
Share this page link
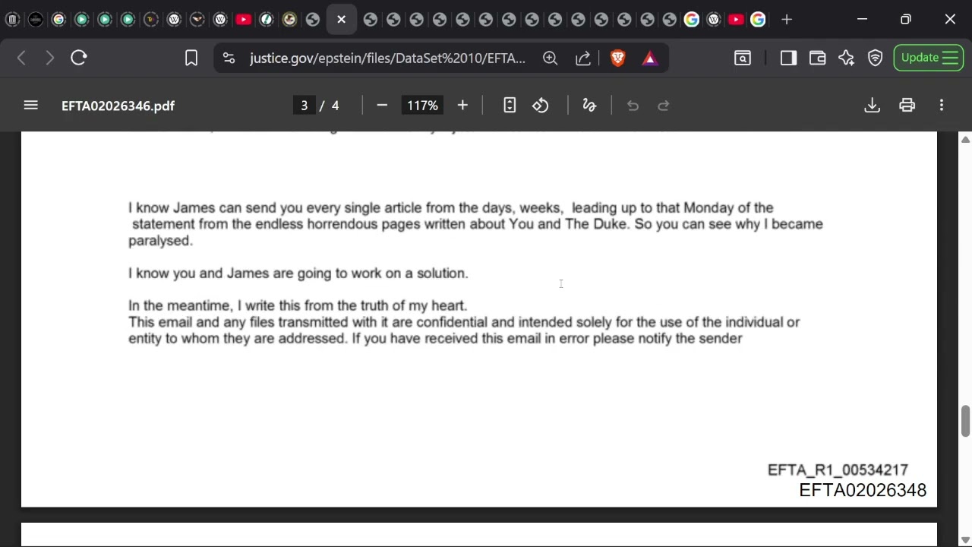583,58
